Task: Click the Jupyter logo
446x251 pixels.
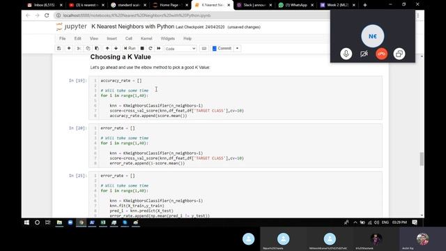Action: (x=71, y=26)
